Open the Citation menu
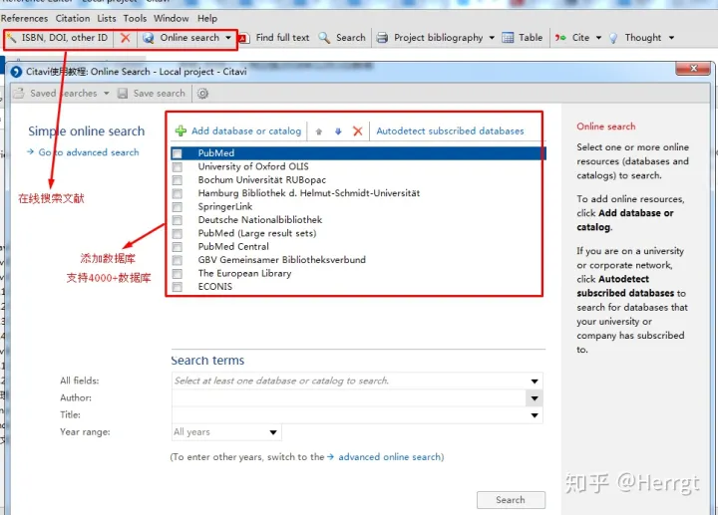This screenshot has width=718, height=515. click(73, 18)
